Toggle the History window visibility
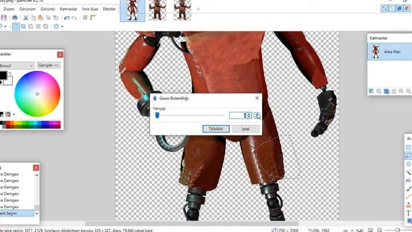This screenshot has width=412, height=232. tap(392, 8)
